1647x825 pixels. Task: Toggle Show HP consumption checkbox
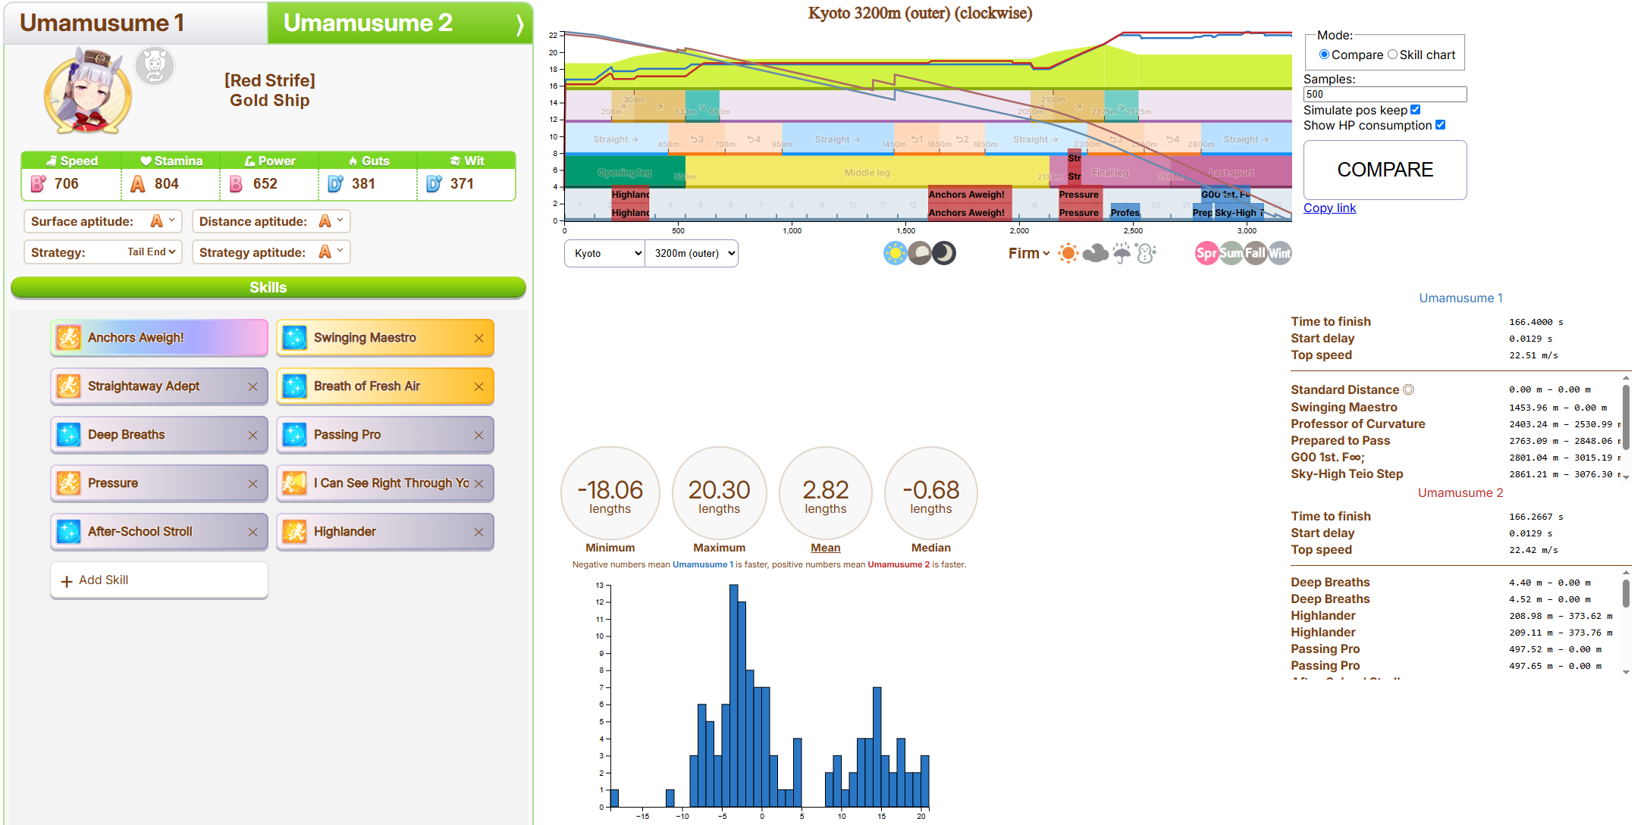click(x=1440, y=125)
